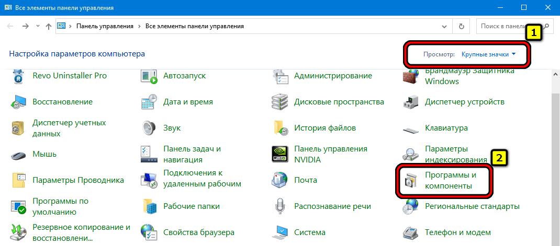Expand the arrow before Панель управления breadcrumb
This screenshot has width=560, height=246.
coord(70,27)
